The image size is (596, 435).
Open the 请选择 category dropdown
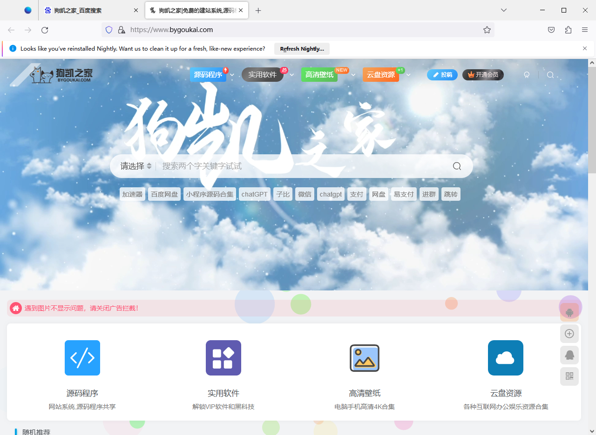click(136, 166)
